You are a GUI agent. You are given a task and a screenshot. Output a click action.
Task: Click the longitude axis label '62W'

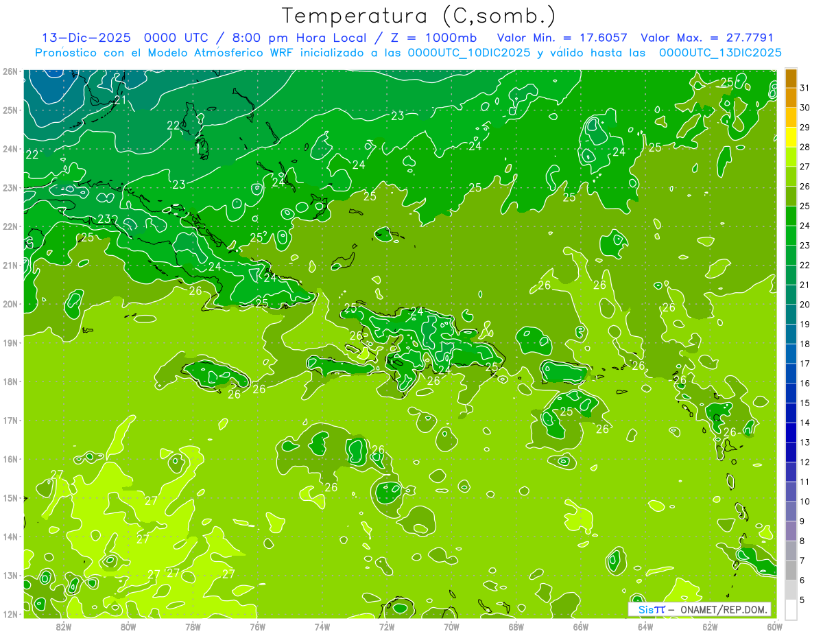pos(710,626)
